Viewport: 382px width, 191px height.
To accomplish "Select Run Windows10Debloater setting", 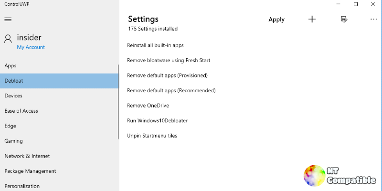I will (158, 121).
